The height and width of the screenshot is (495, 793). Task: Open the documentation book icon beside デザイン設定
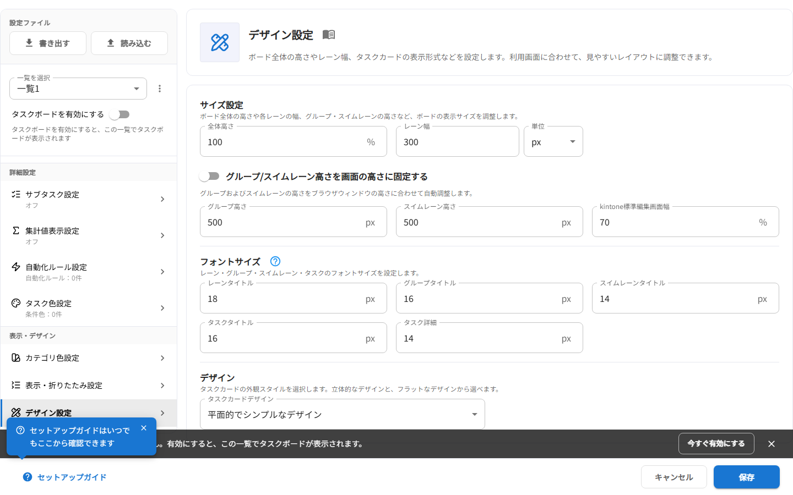point(329,35)
